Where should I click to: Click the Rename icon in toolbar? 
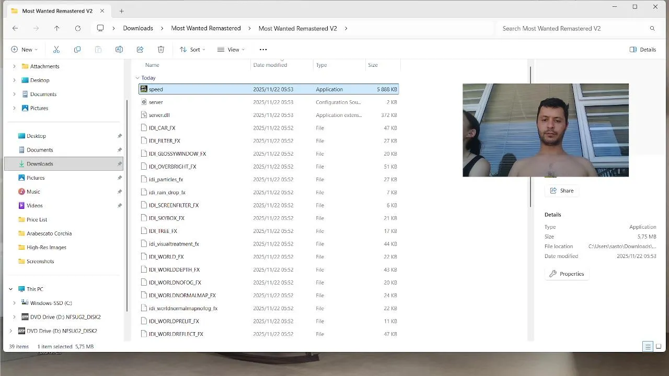tap(119, 50)
